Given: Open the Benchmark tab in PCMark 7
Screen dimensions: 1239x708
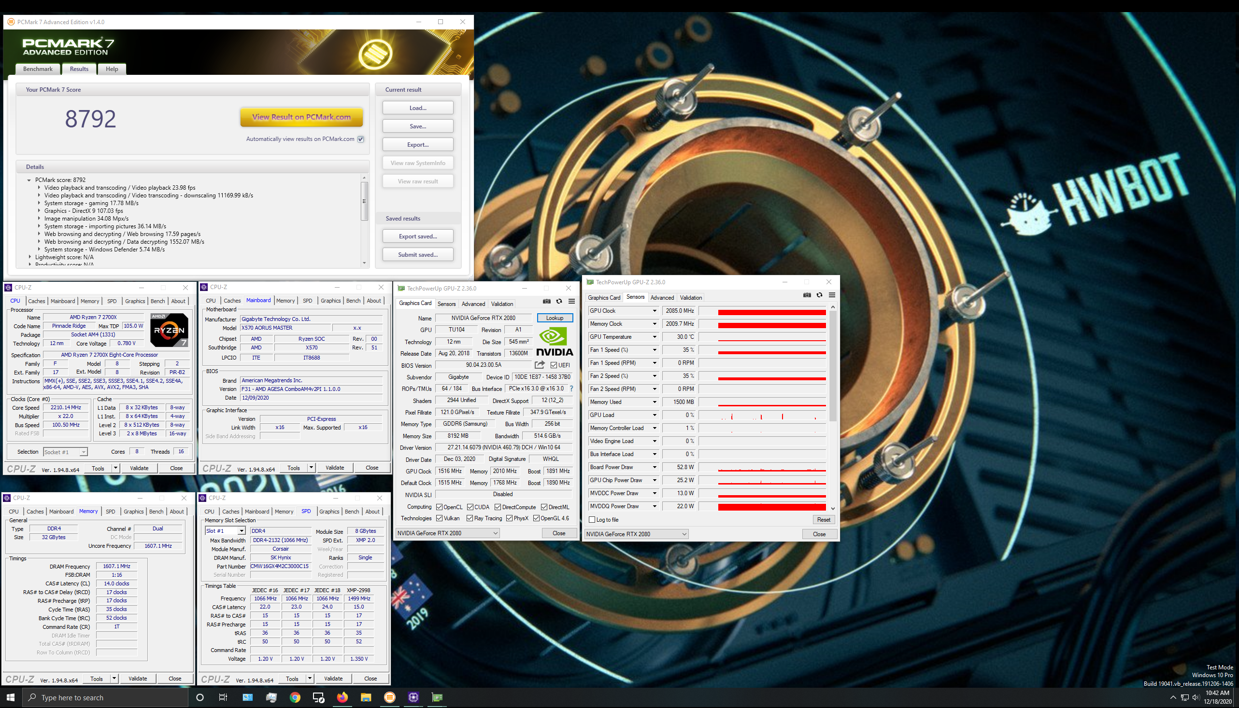Looking at the screenshot, I should coord(38,69).
